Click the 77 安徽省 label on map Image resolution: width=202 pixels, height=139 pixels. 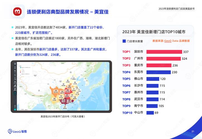(74, 90)
